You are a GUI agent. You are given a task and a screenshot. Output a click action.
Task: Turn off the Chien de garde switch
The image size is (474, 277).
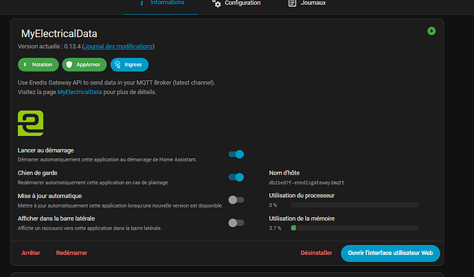click(236, 177)
